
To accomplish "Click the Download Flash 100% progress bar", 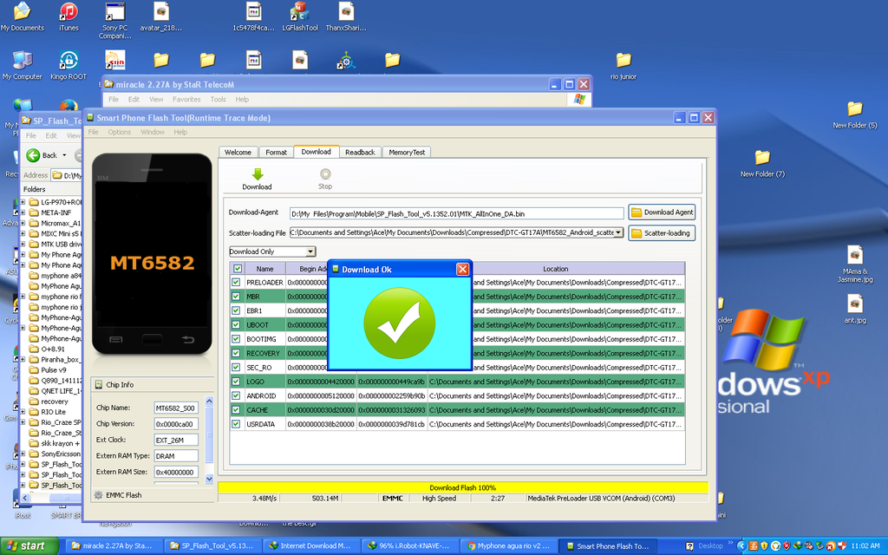I will tap(463, 487).
